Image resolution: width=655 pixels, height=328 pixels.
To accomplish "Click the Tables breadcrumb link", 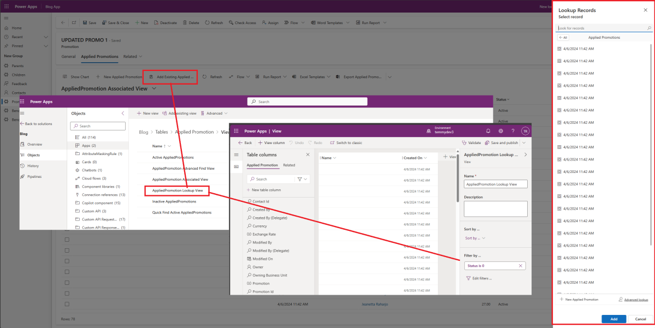I will click(x=162, y=132).
